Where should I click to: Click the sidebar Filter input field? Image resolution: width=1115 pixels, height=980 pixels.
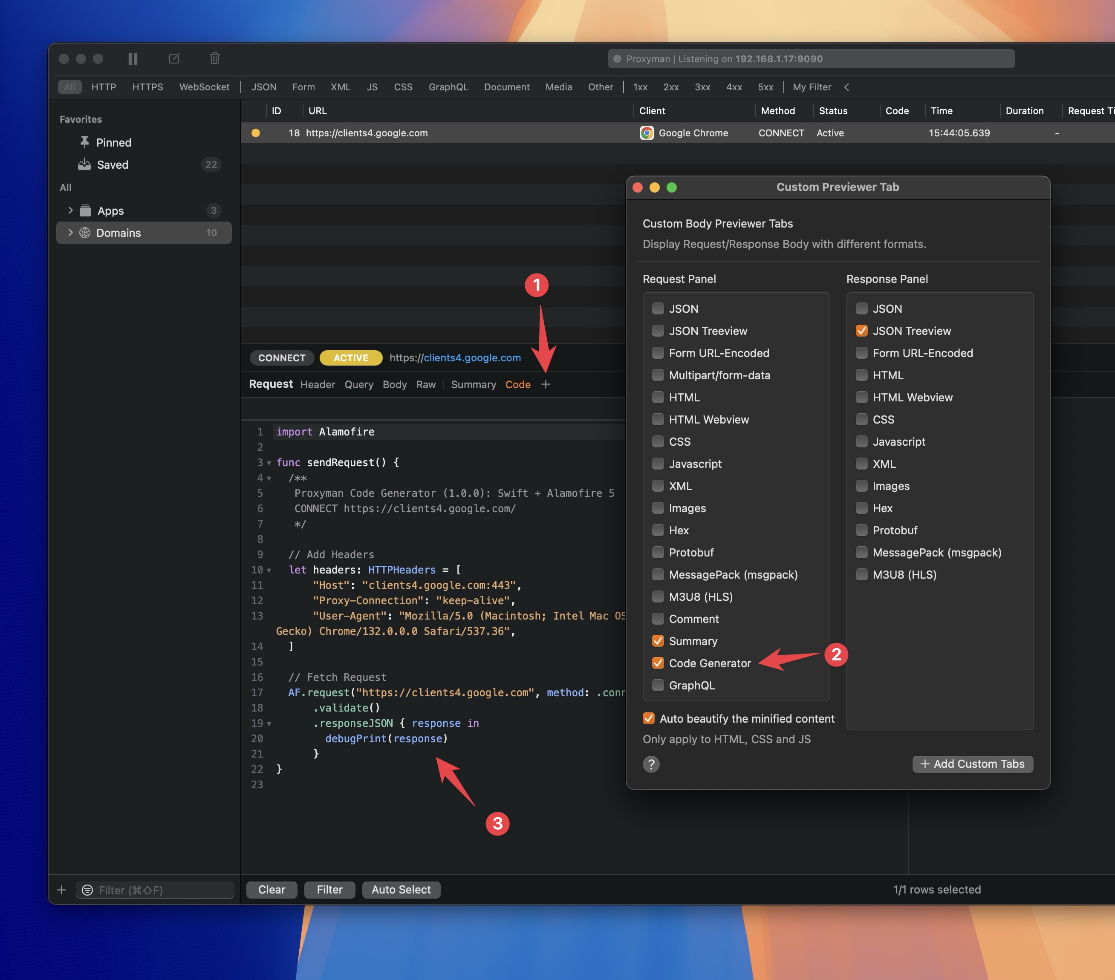click(155, 890)
